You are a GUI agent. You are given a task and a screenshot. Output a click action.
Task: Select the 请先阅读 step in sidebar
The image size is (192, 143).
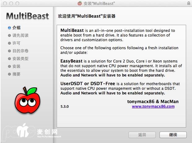(20, 35)
